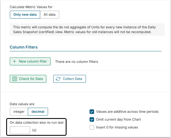171x138 pixels.
Task: Enable "Insert 0 for missing values"
Action: [x=92, y=127]
